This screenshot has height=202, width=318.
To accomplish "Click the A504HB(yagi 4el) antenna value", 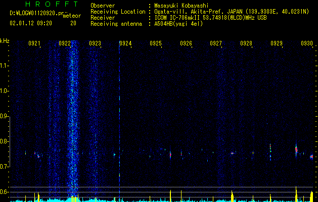I will [x=178, y=24].
